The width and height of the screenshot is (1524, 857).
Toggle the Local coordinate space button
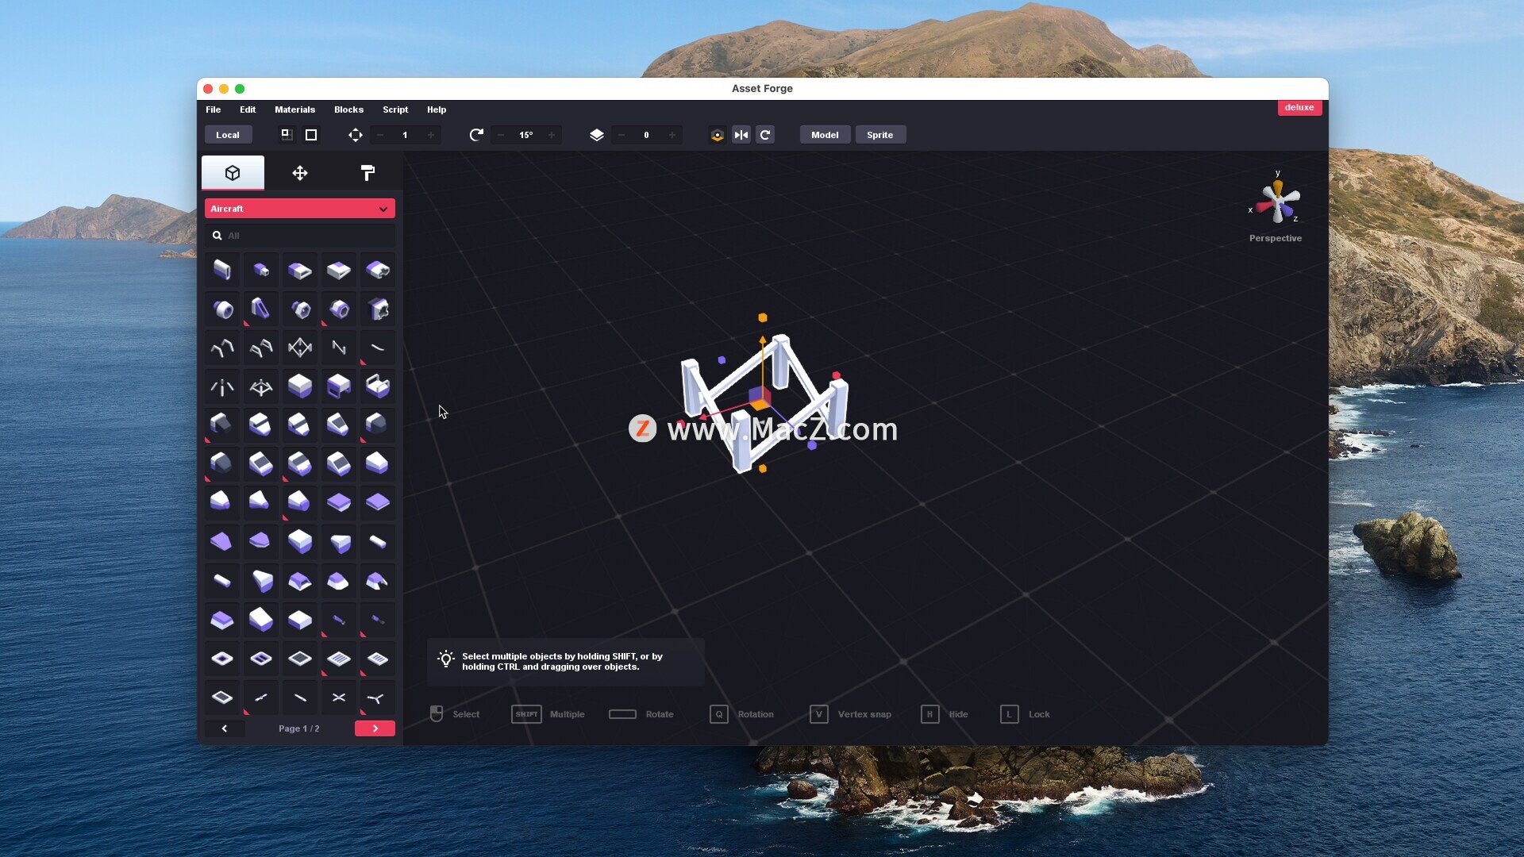(228, 135)
